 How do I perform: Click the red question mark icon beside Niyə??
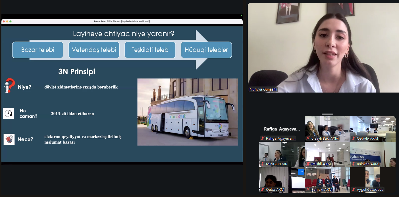click(x=9, y=86)
